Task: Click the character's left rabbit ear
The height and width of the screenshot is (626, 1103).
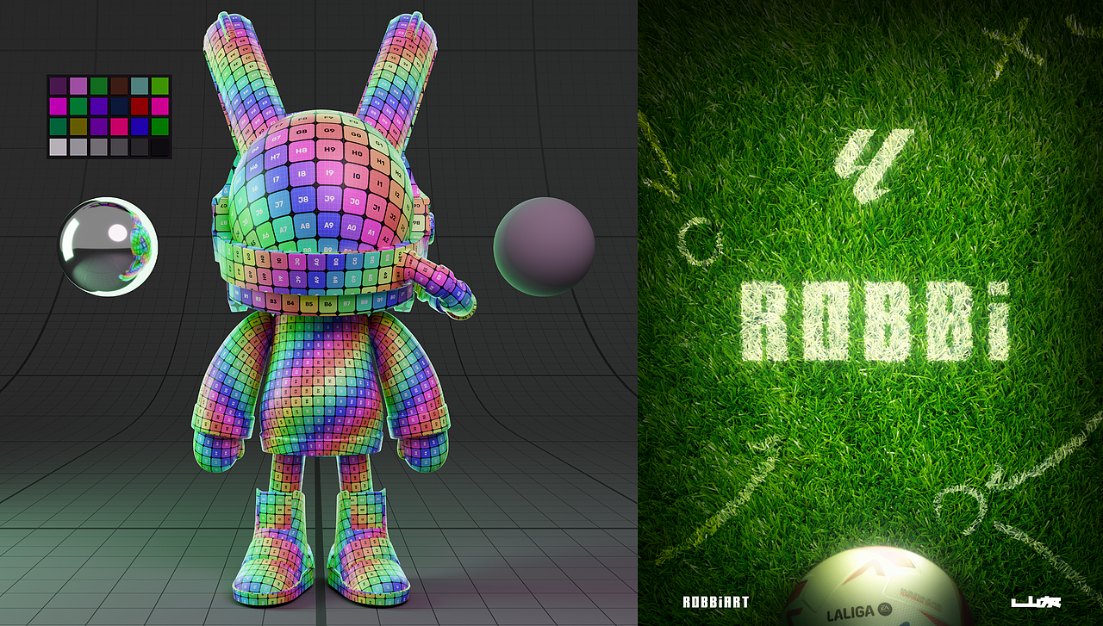Action: click(244, 77)
